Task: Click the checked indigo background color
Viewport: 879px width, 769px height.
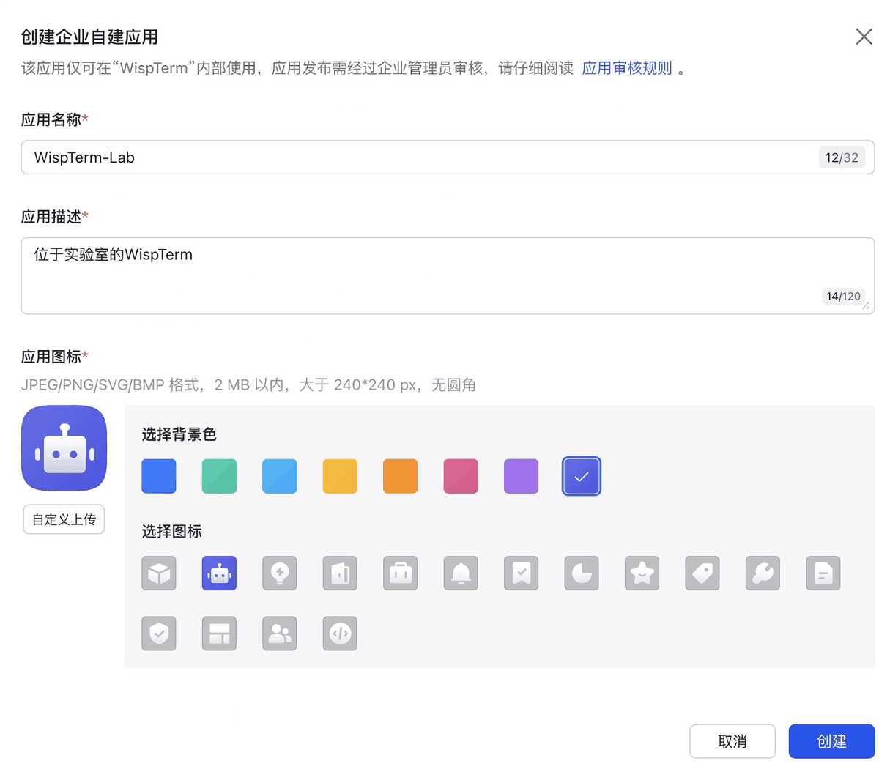Action: click(x=582, y=476)
